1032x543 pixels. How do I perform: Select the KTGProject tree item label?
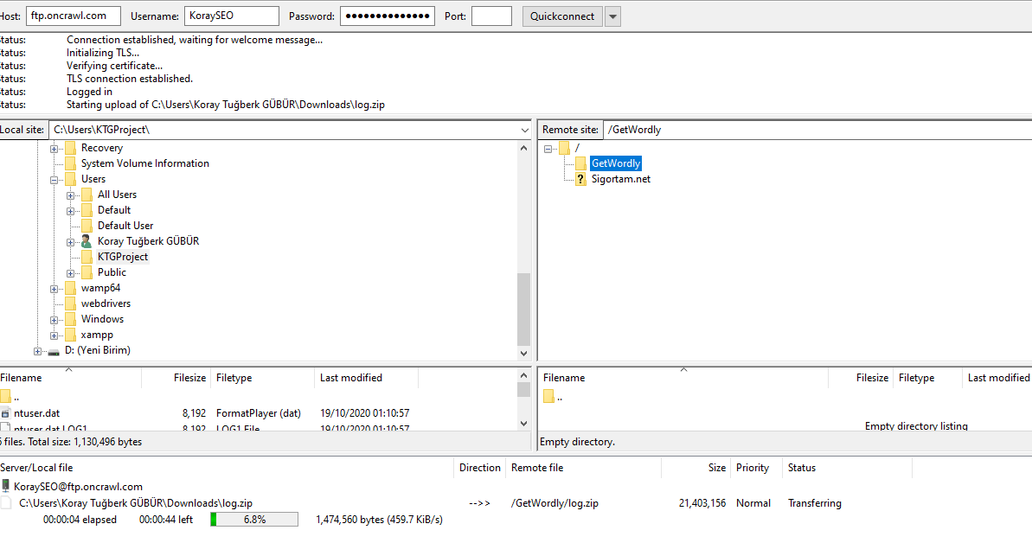click(x=123, y=257)
